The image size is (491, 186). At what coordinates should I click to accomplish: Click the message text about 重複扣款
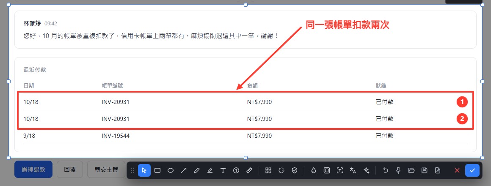tap(151, 36)
